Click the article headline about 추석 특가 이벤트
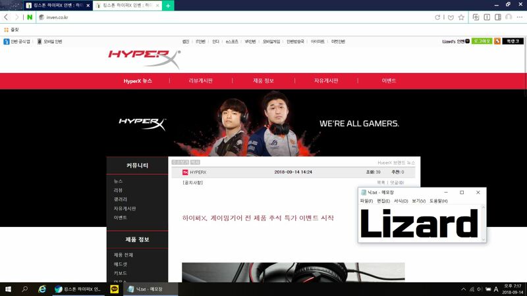Screen dimensions: 527x296 [x=258, y=218]
